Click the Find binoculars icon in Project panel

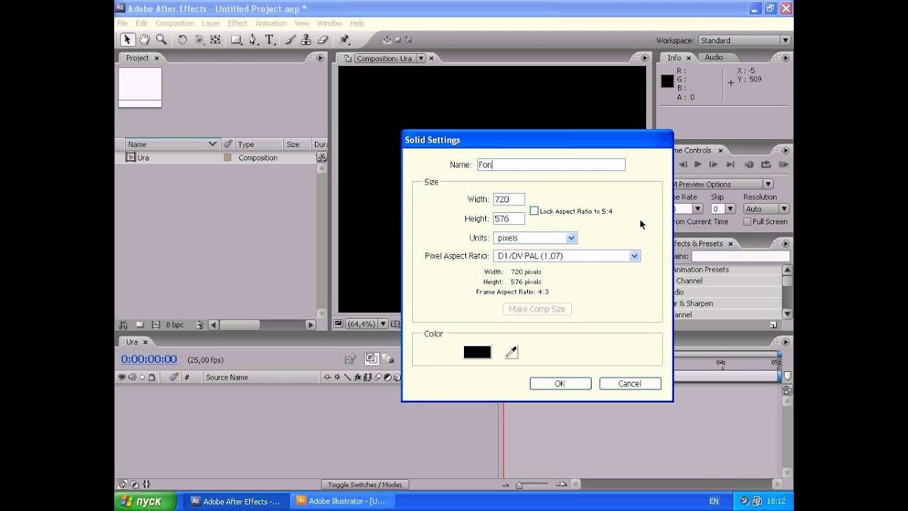123,324
